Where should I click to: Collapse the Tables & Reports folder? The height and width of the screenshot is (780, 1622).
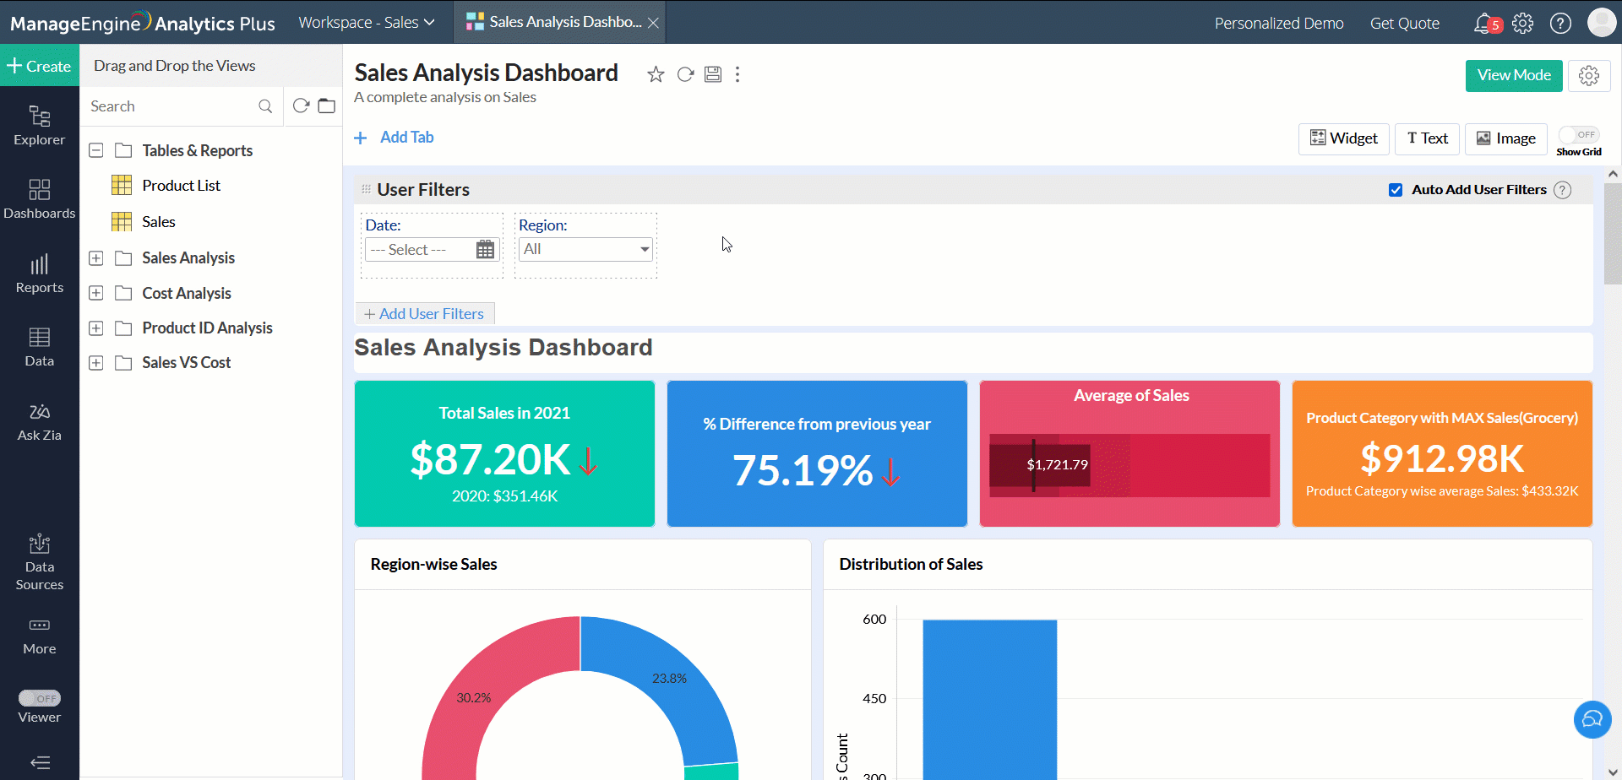[96, 150]
